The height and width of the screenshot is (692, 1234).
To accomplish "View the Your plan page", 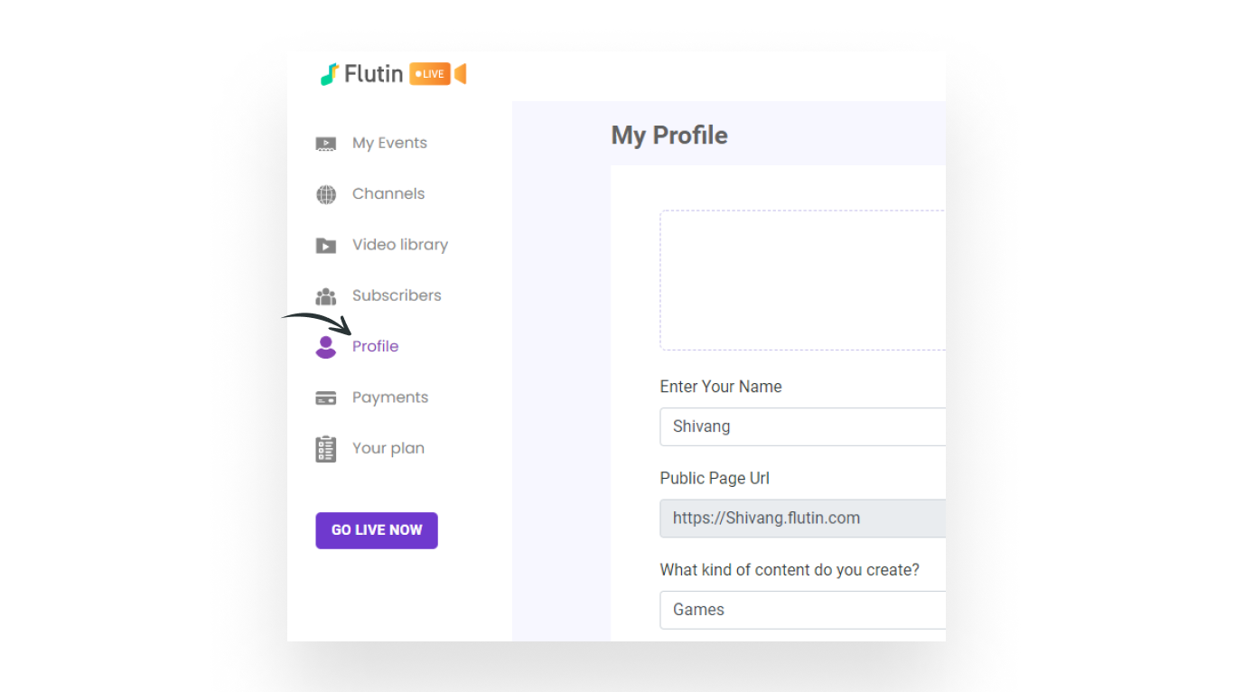I will (388, 448).
